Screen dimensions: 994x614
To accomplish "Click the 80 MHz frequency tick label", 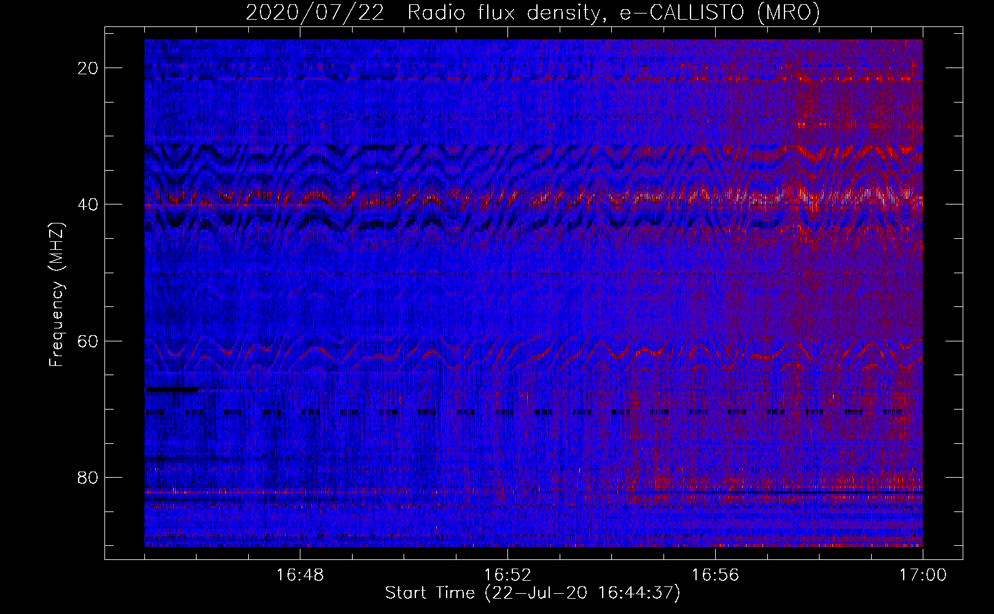I will tap(88, 477).
